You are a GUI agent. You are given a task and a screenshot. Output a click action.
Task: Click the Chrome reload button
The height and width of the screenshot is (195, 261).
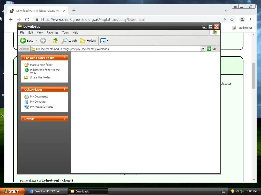27,20
